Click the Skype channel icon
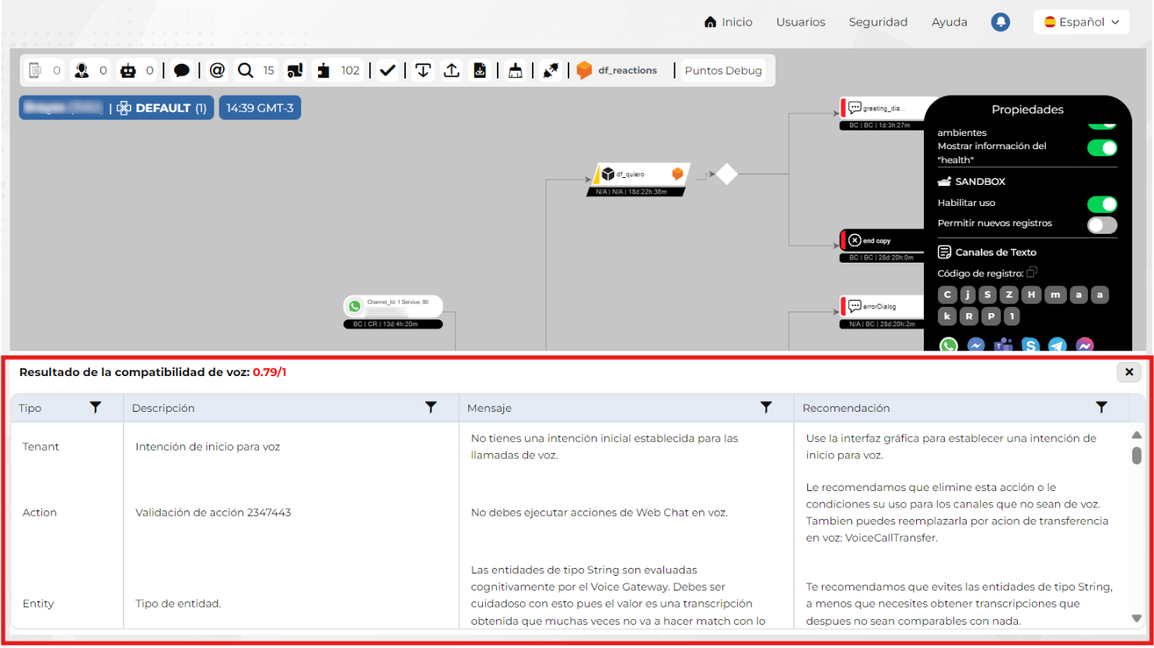 point(1030,345)
